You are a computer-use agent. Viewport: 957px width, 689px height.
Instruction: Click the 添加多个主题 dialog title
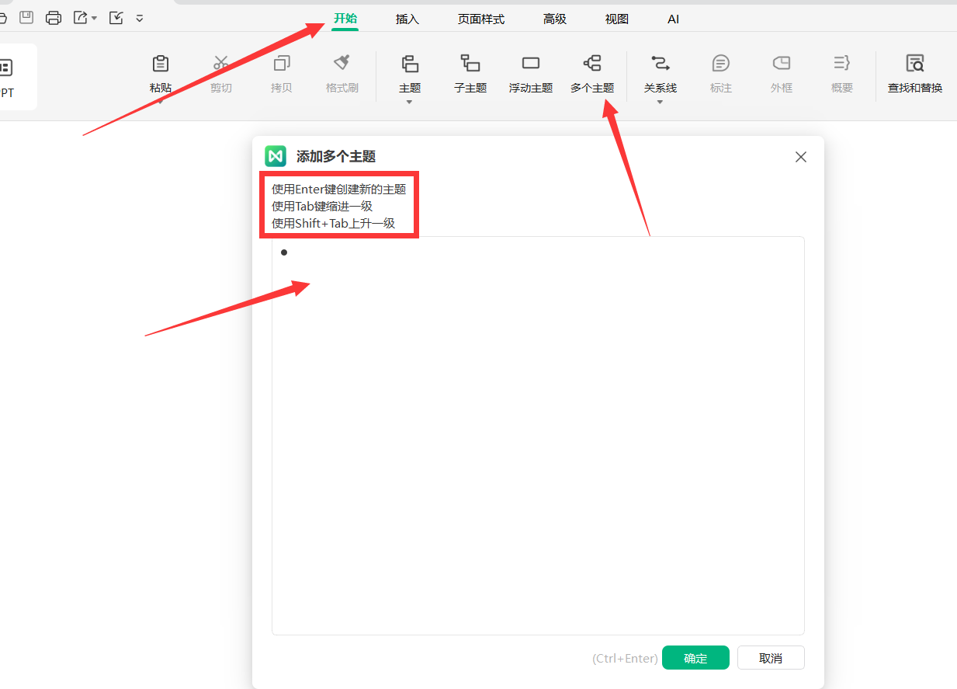pyautogui.click(x=336, y=156)
